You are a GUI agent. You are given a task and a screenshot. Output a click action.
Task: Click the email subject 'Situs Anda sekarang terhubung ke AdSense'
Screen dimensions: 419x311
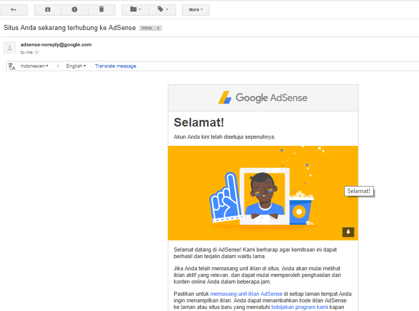click(70, 28)
